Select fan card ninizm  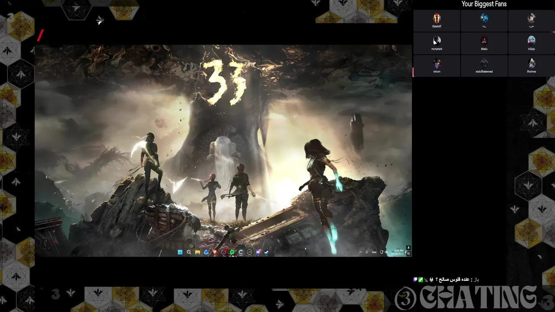point(437,66)
